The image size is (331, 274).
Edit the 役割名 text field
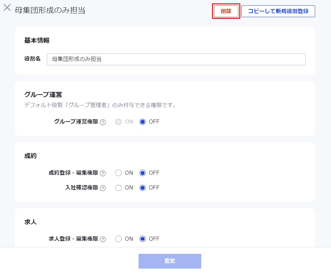[x=176, y=59]
